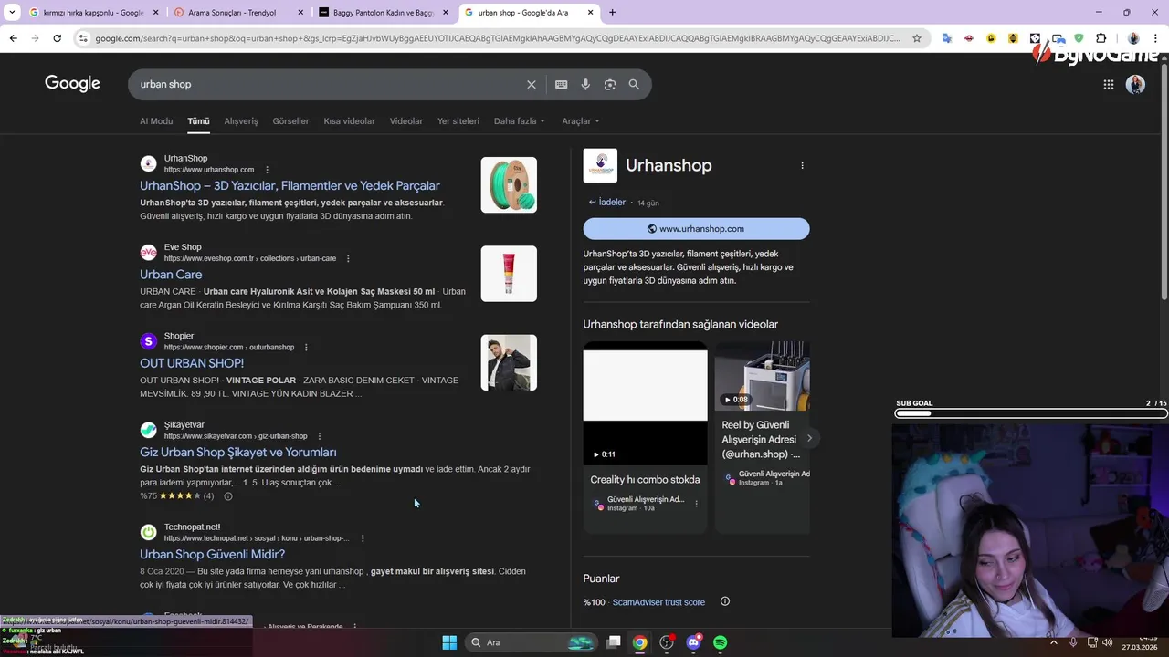This screenshot has height=657, width=1169.
Task: Open the ScamAdviser trust score link
Action: pyautogui.click(x=658, y=602)
